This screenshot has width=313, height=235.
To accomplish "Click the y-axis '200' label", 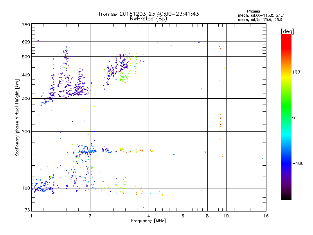I will (26, 132).
